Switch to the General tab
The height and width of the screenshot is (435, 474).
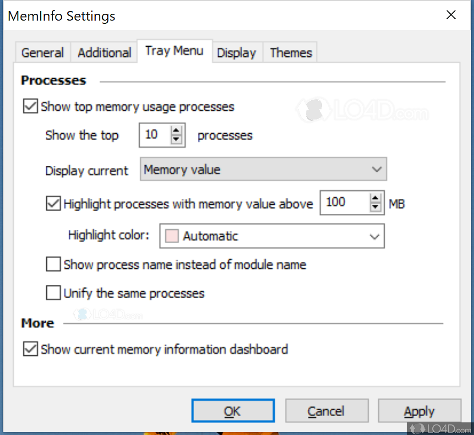click(x=43, y=53)
